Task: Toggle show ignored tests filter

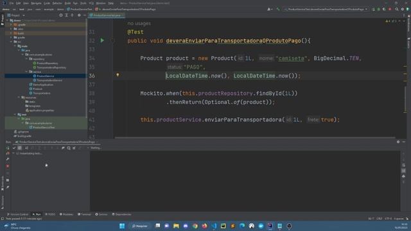Action: [x=20, y=148]
